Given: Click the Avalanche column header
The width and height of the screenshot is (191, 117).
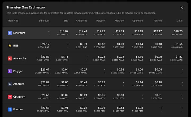Looking at the screenshot, I should coord(81,21).
